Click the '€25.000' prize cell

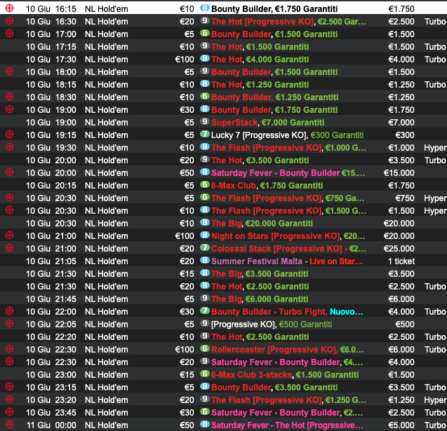tap(399, 249)
